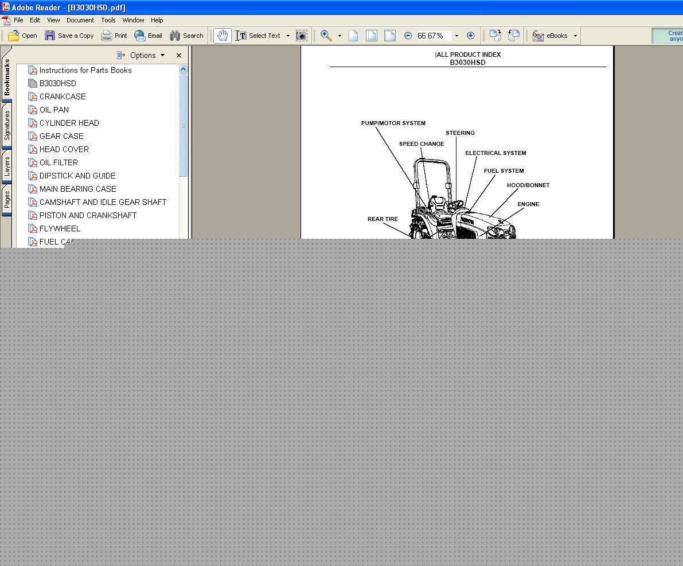Click the zoom in plus button
The image size is (683, 566).
470,36
